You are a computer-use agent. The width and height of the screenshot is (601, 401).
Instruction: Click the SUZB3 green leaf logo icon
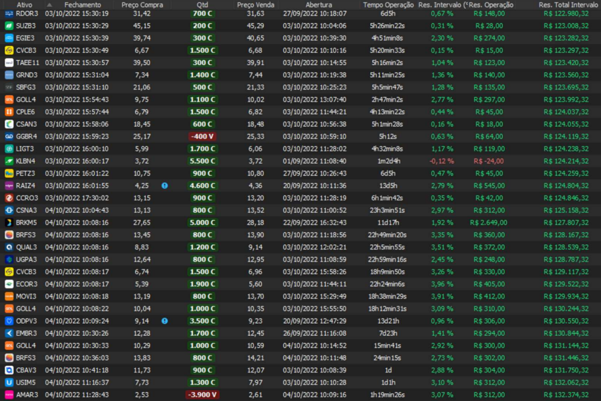coord(9,25)
